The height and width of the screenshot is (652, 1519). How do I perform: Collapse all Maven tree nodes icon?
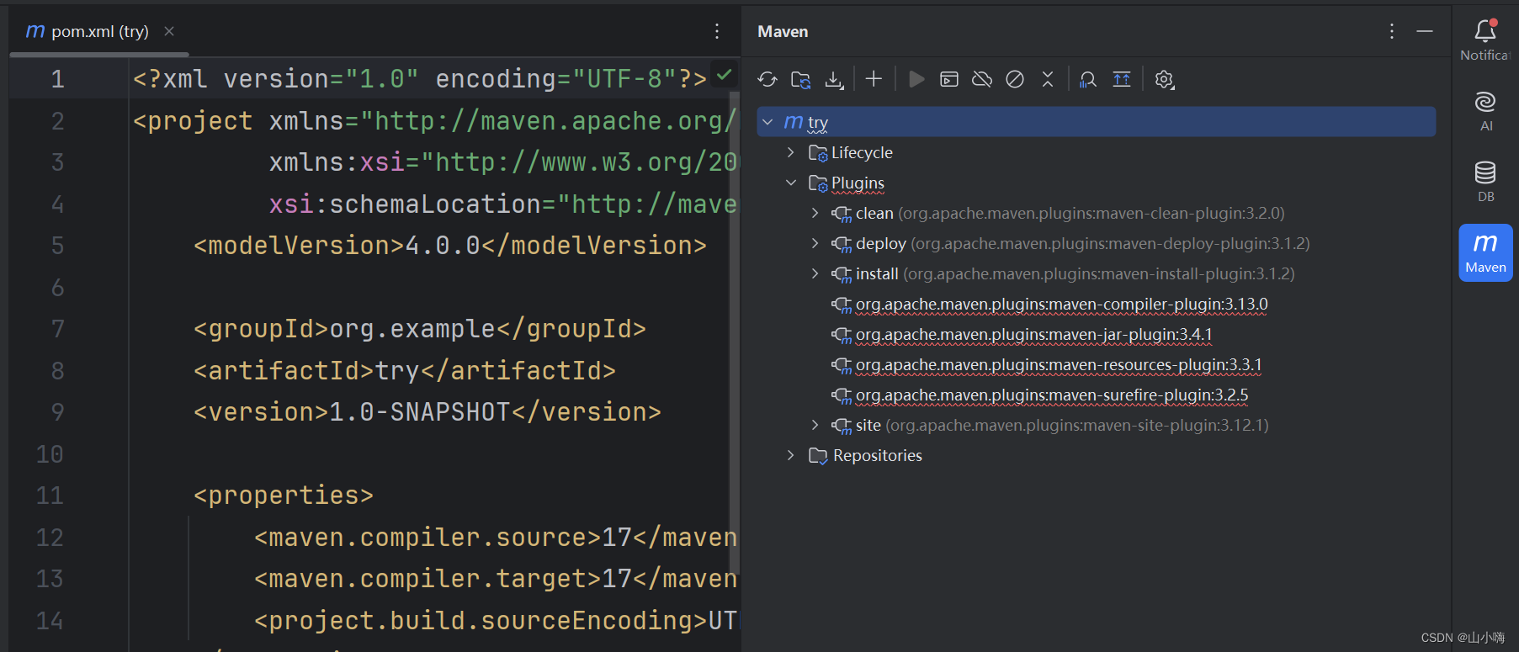point(1048,79)
